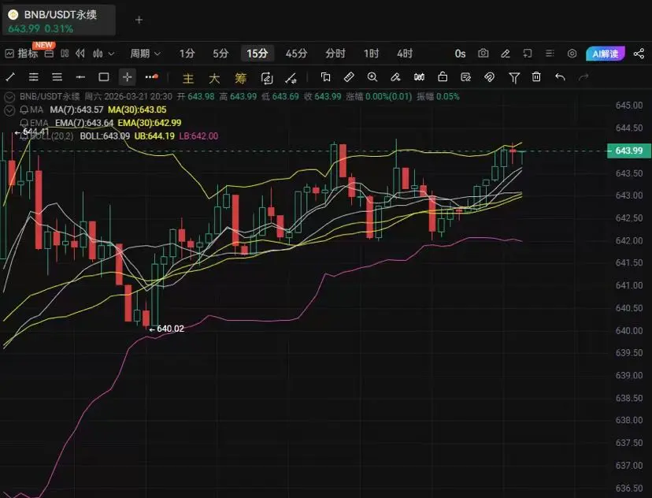Click the rotating edit square icon

coord(266,78)
